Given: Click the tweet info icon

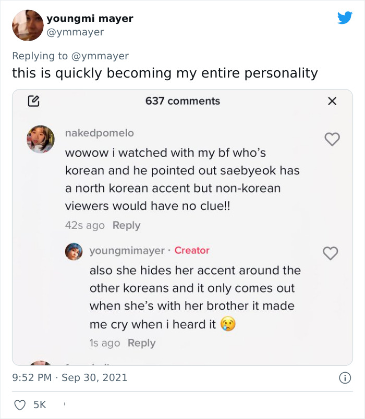Looking at the screenshot, I should tap(345, 378).
